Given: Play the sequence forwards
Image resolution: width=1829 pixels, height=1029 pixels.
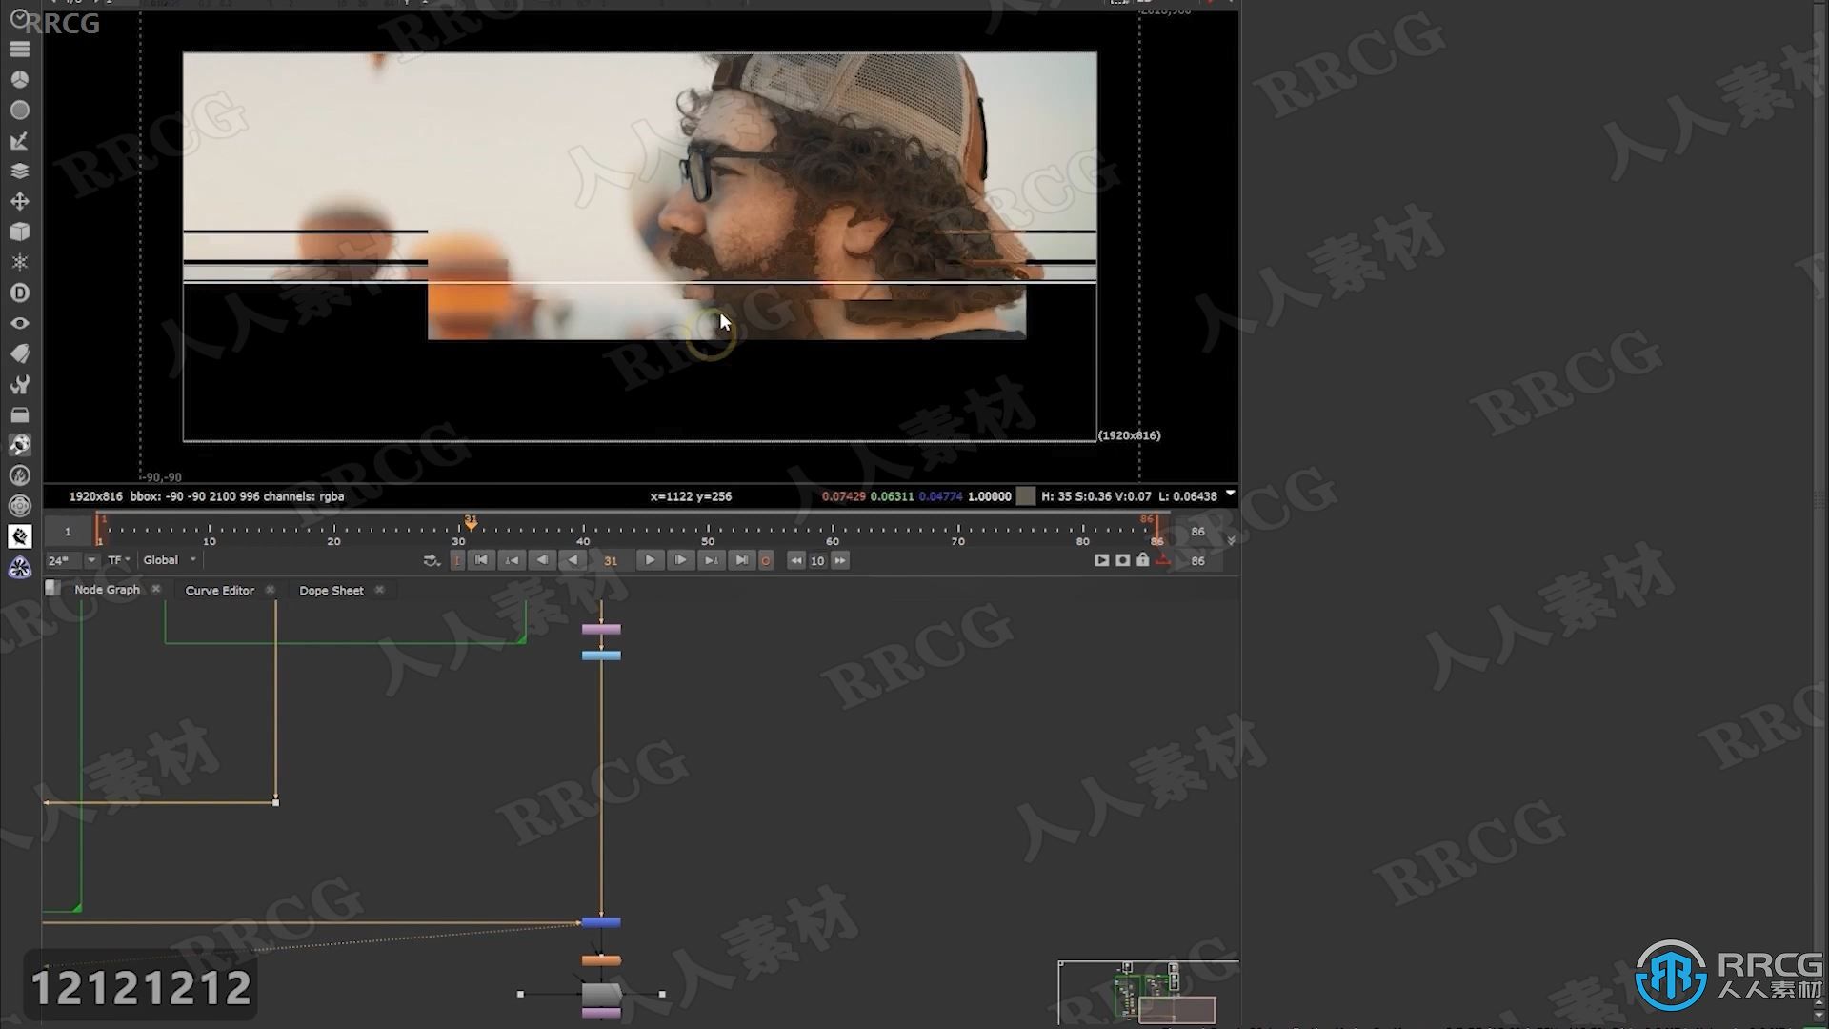Looking at the screenshot, I should tap(650, 560).
